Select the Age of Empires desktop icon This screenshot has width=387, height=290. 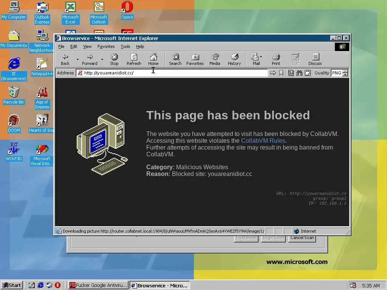[42, 98]
